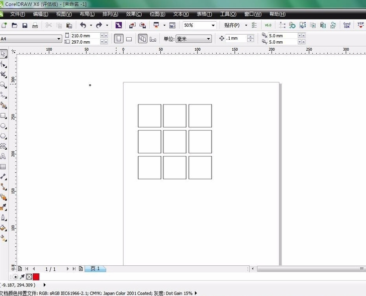This screenshot has height=296, width=366.
Task: Switch to the 页 1 page tab
Action: [96, 269]
